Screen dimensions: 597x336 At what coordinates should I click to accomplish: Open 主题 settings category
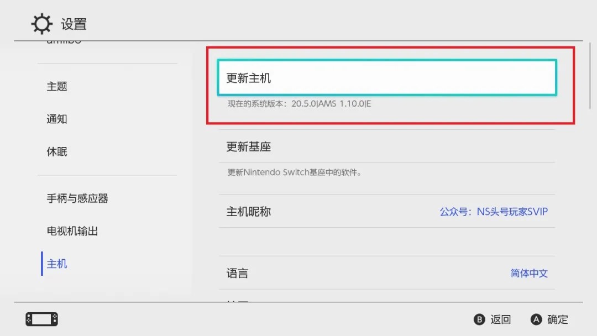click(x=57, y=86)
